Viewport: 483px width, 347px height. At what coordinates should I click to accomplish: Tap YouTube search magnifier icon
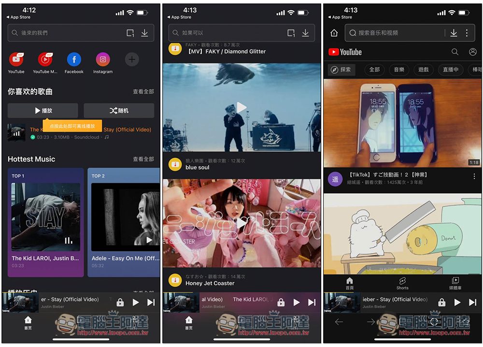pos(455,52)
